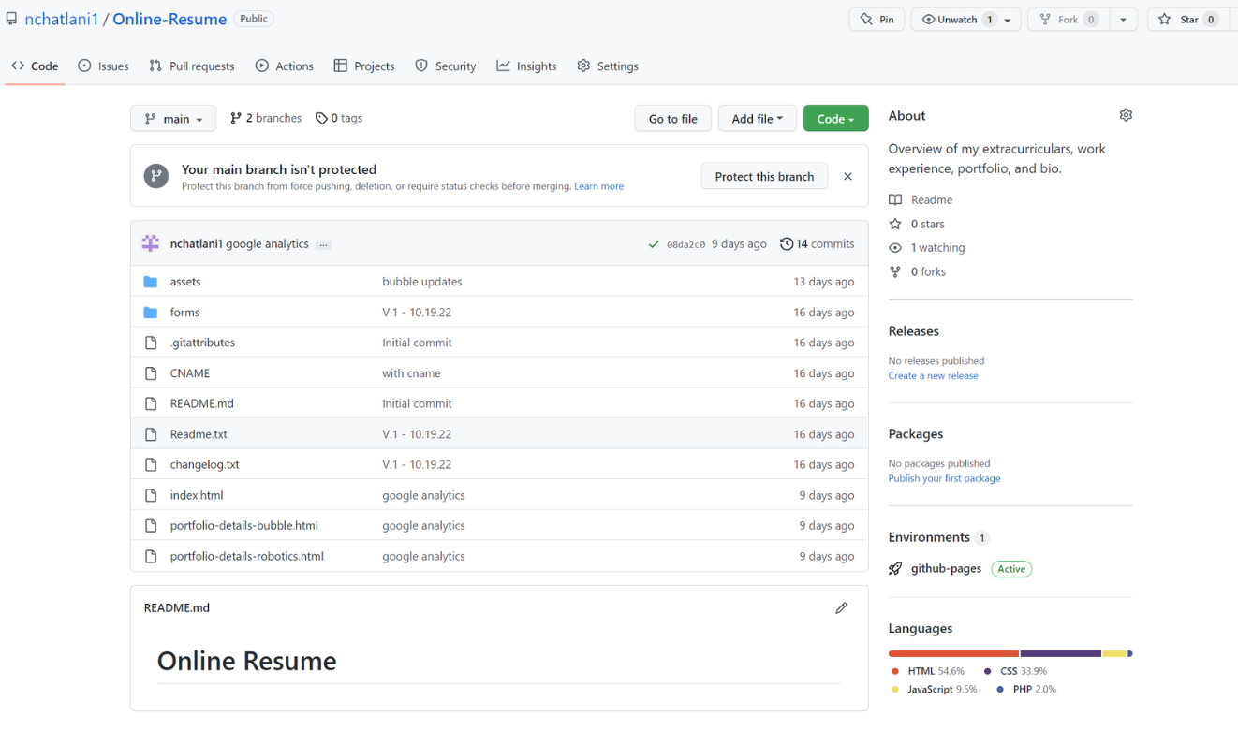Pin the repository with Pin button

click(x=877, y=20)
